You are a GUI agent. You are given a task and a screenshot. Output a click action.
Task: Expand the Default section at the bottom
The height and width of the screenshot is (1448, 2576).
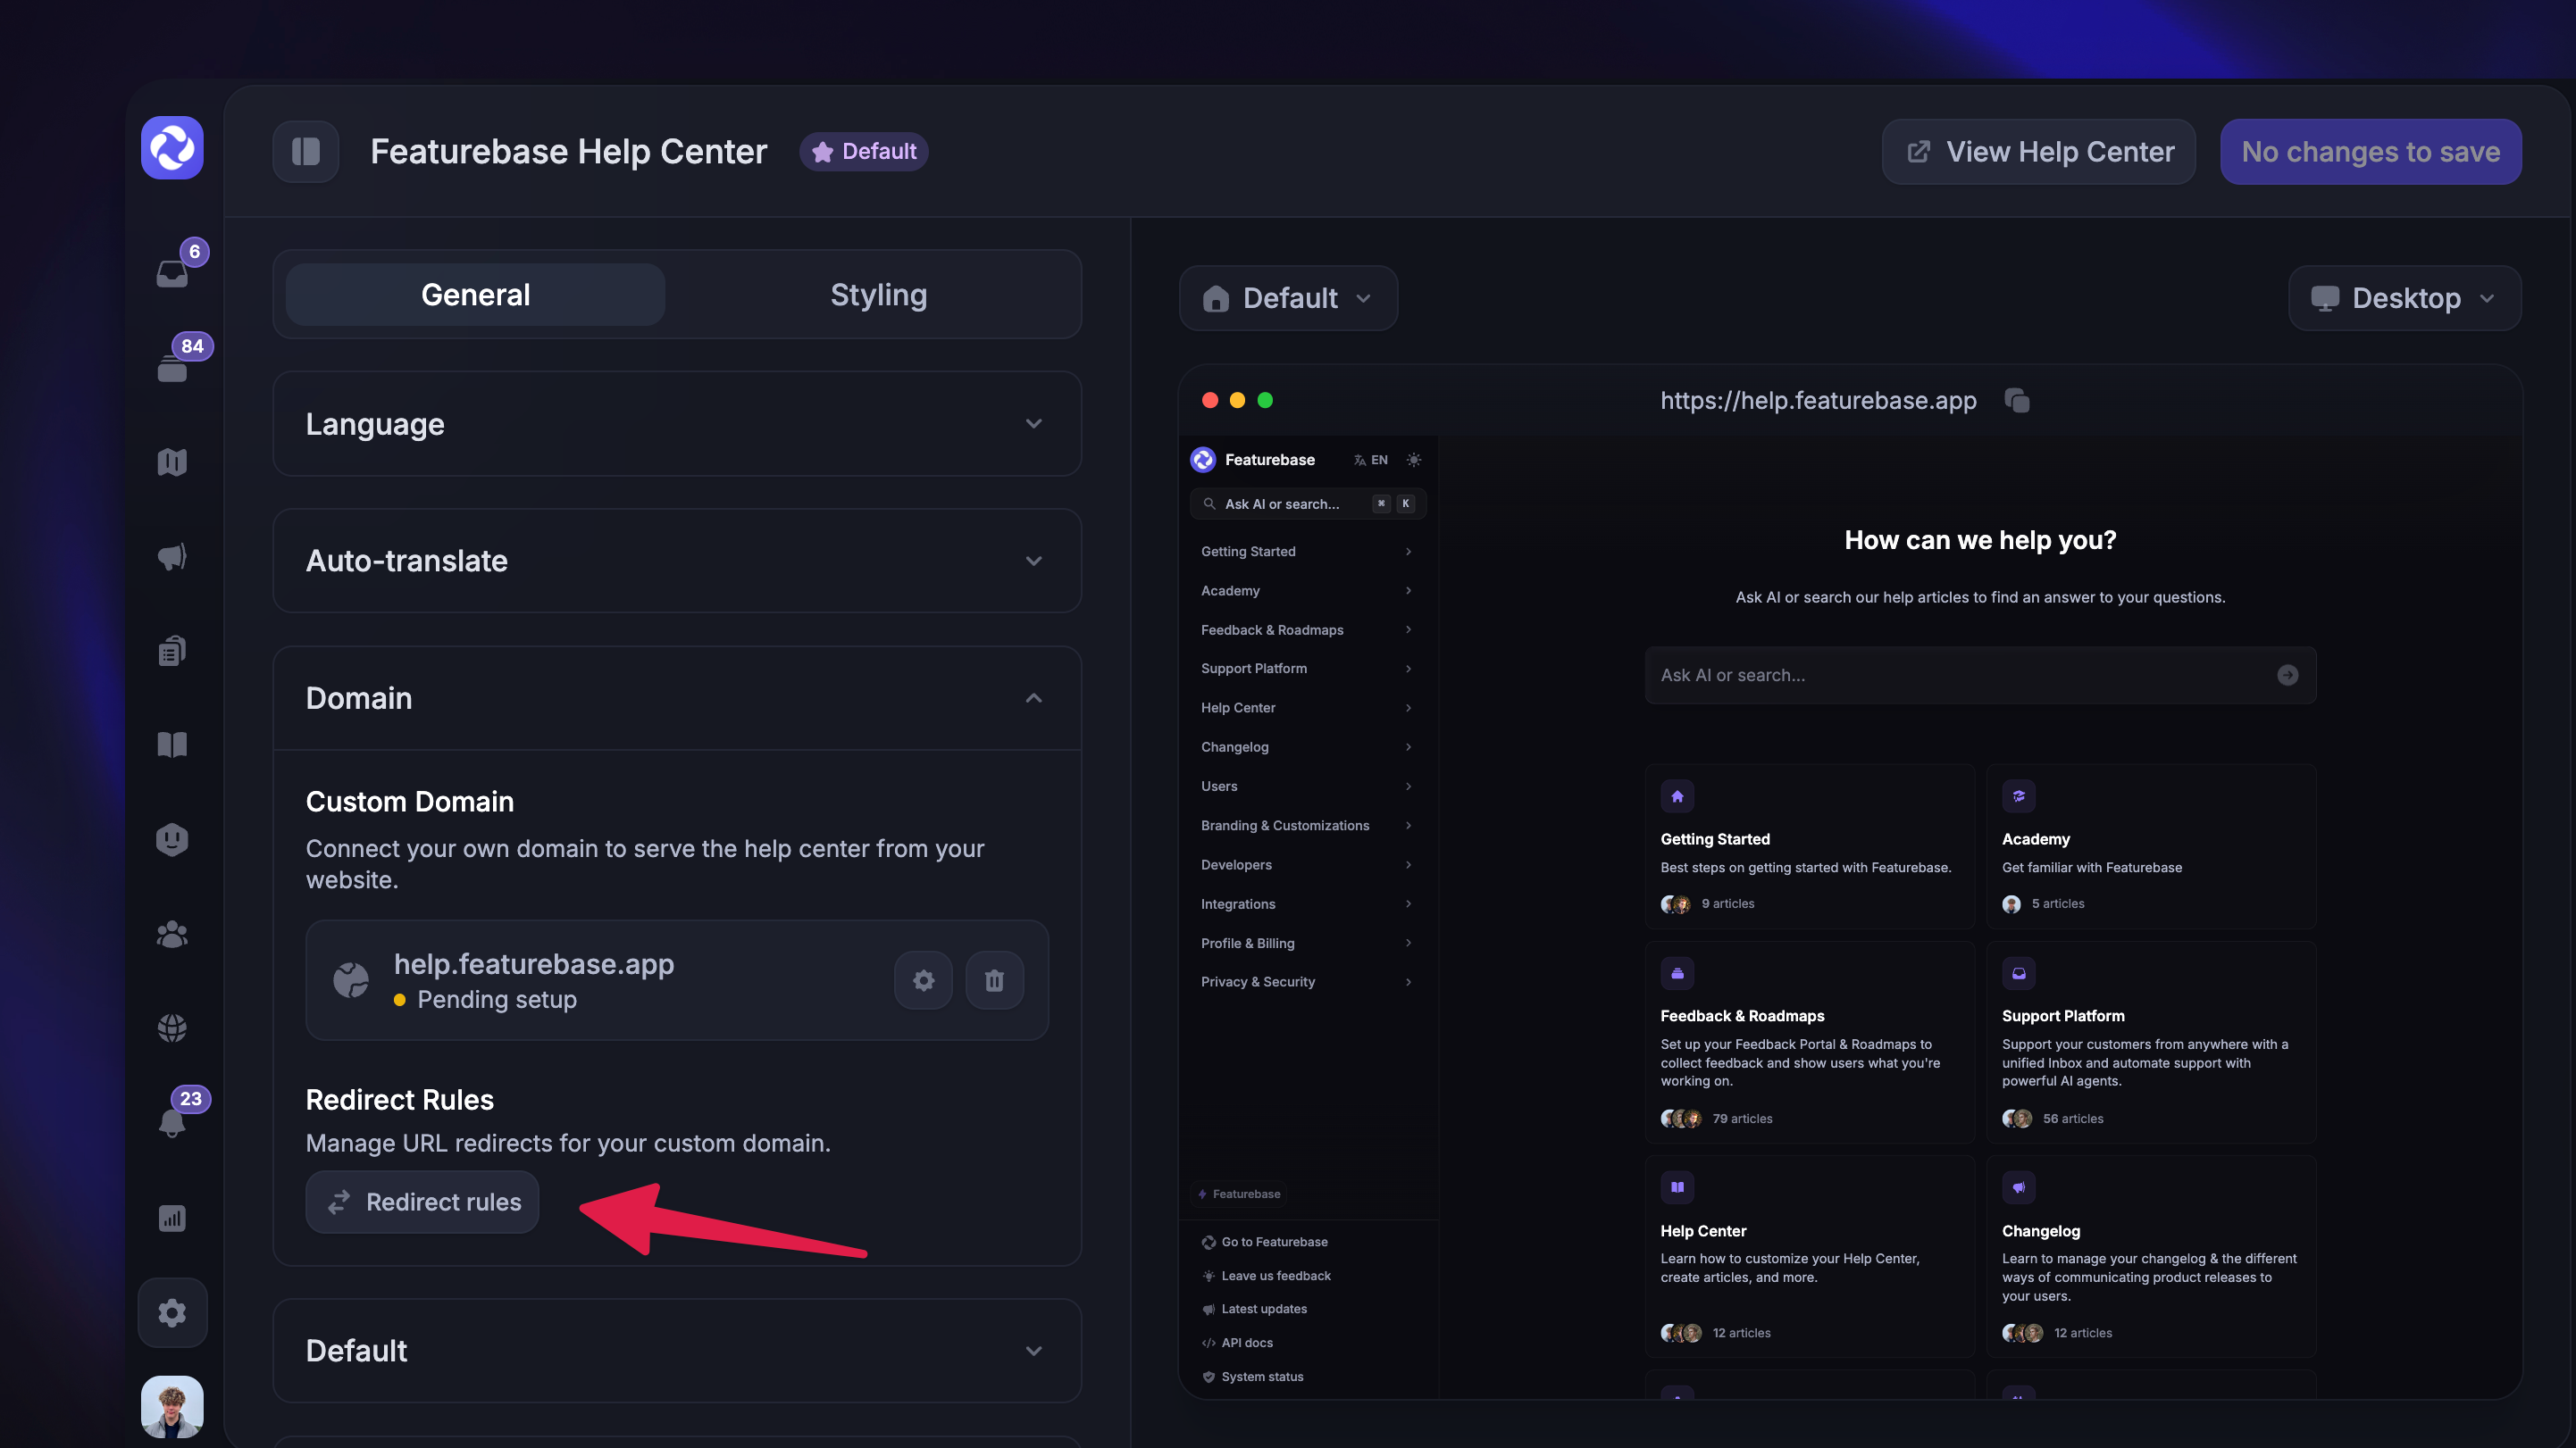point(677,1350)
